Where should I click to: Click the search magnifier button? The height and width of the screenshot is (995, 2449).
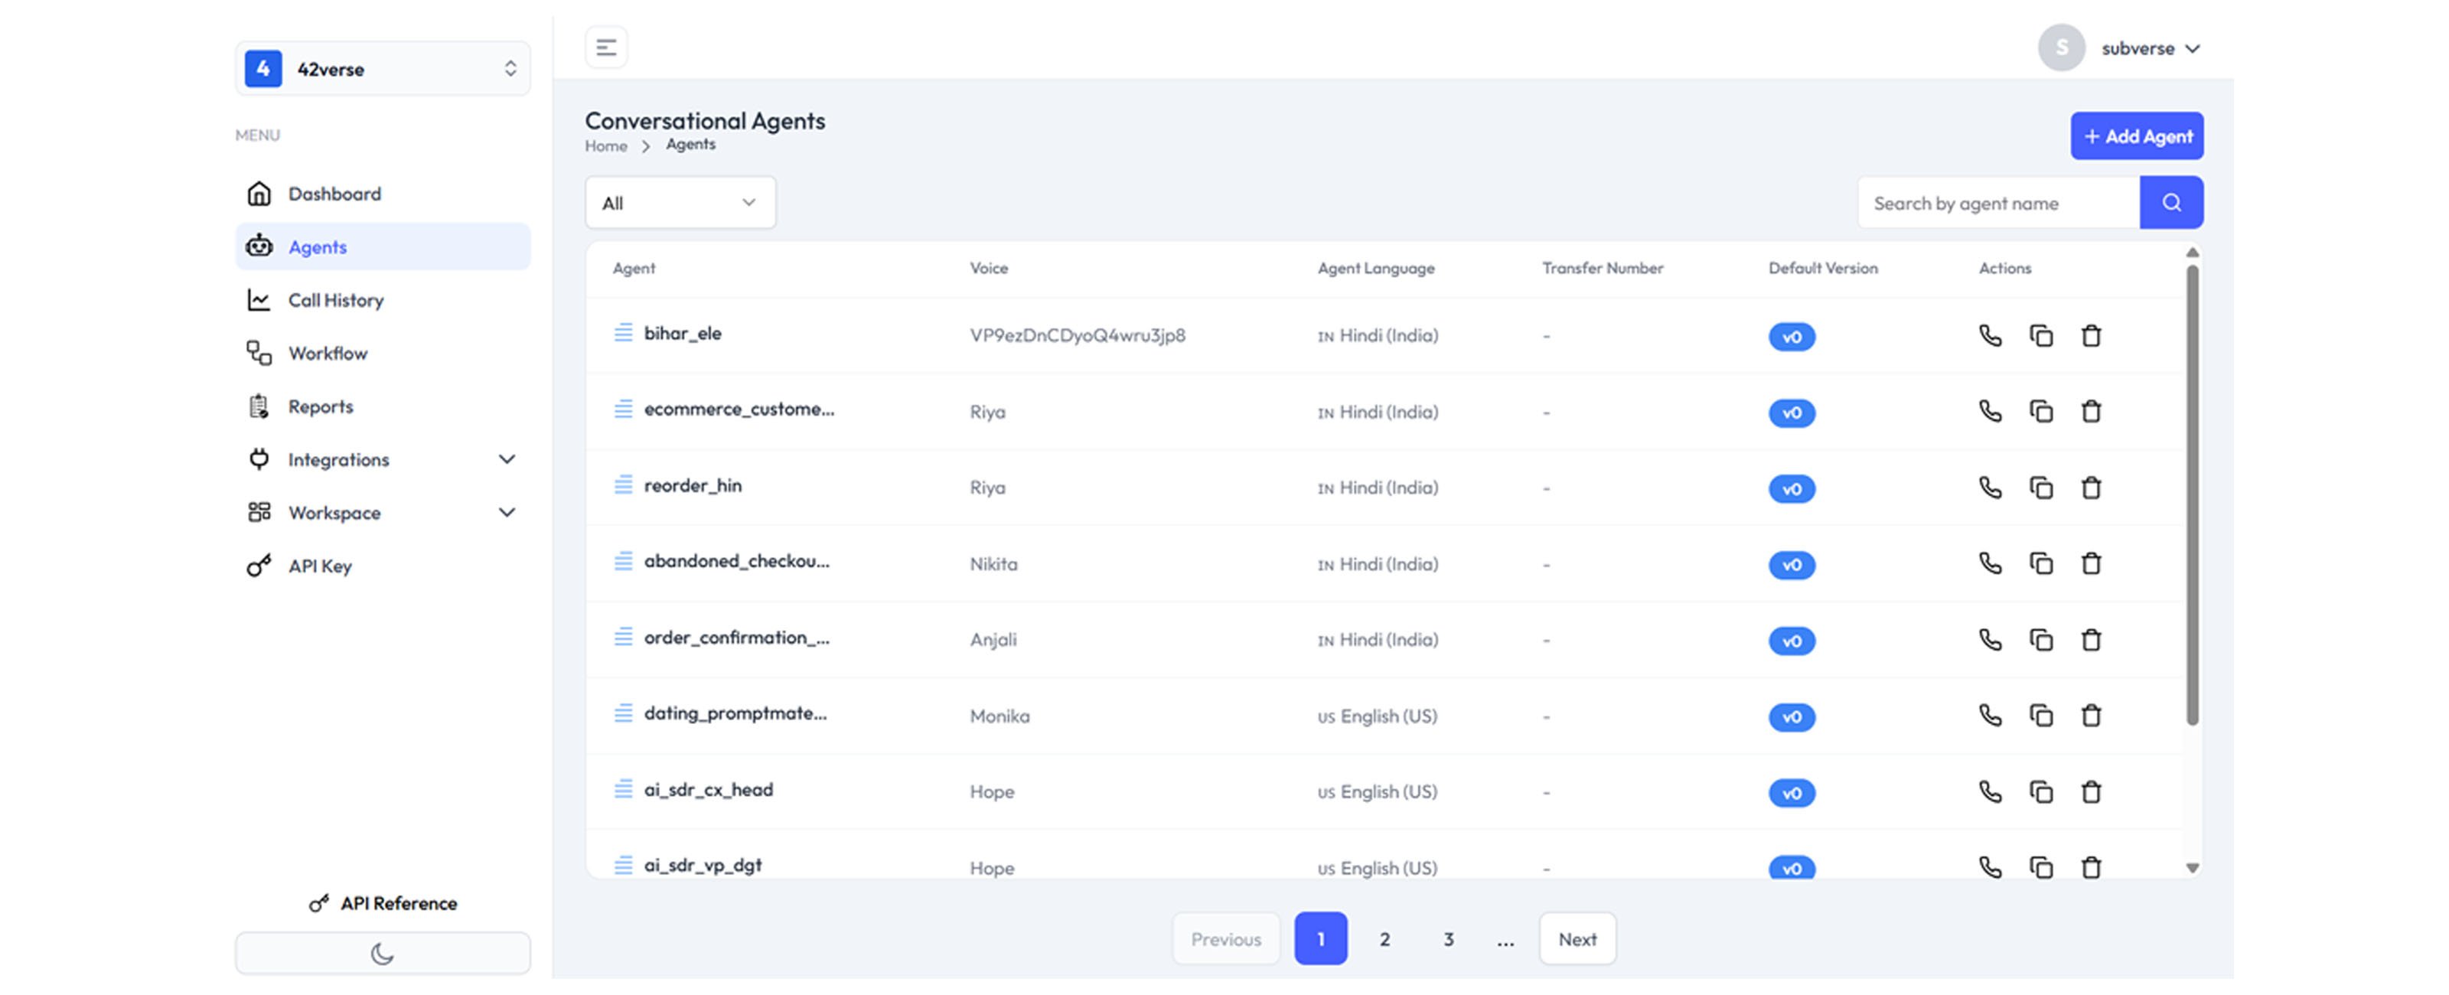point(2170,203)
